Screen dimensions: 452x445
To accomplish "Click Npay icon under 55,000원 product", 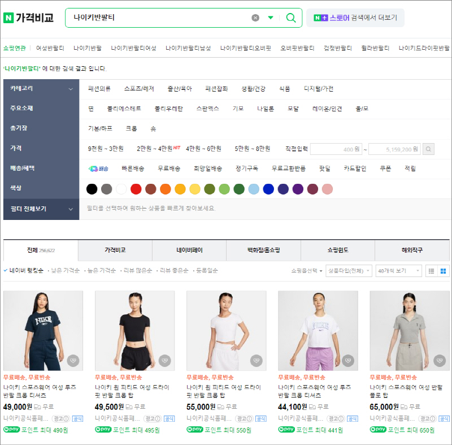I will tap(194, 429).
